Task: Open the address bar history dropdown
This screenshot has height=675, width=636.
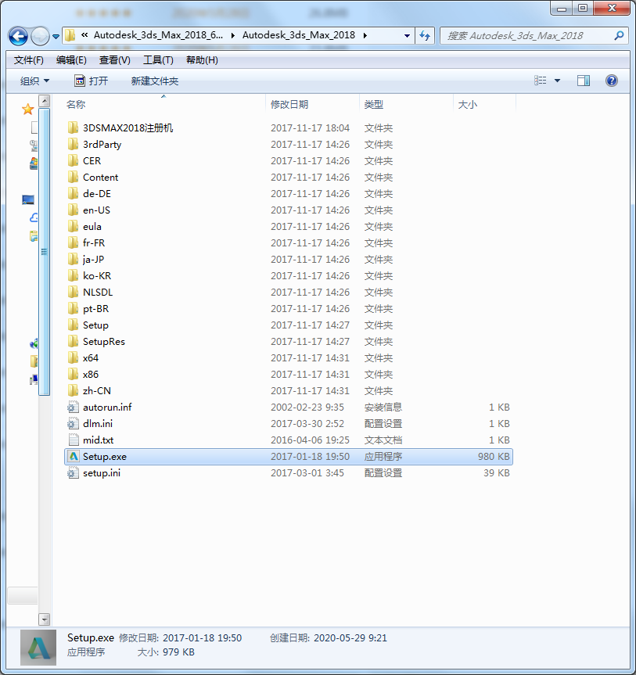Action: click(x=407, y=35)
